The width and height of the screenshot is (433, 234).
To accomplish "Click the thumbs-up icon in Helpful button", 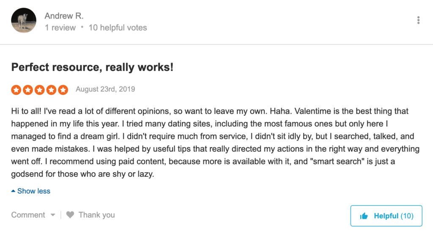I will coord(364,216).
